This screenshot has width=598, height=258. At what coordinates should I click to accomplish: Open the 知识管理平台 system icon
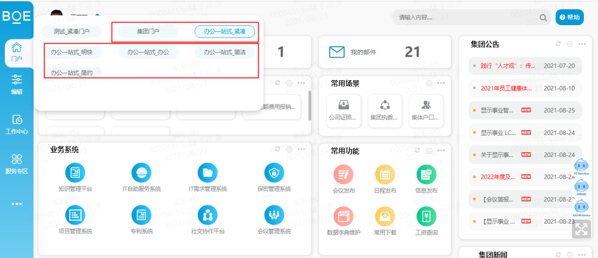tap(75, 172)
